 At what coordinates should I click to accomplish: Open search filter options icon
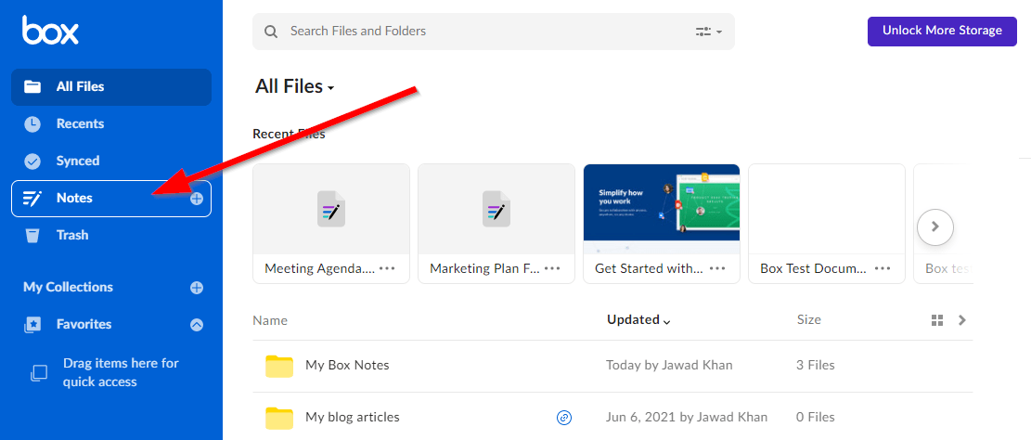click(709, 32)
